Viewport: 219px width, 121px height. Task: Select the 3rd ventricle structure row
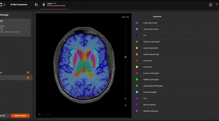pyautogui.click(x=176, y=61)
